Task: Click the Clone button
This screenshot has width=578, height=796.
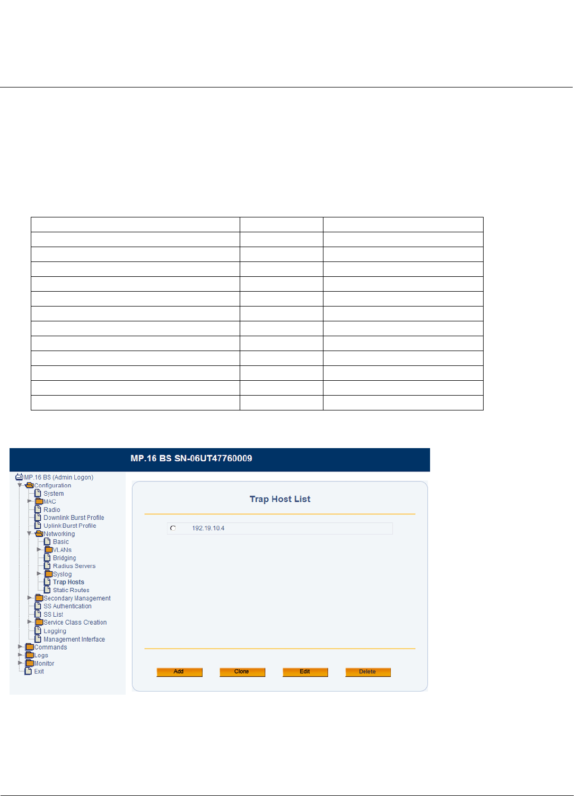Action: pos(242,672)
